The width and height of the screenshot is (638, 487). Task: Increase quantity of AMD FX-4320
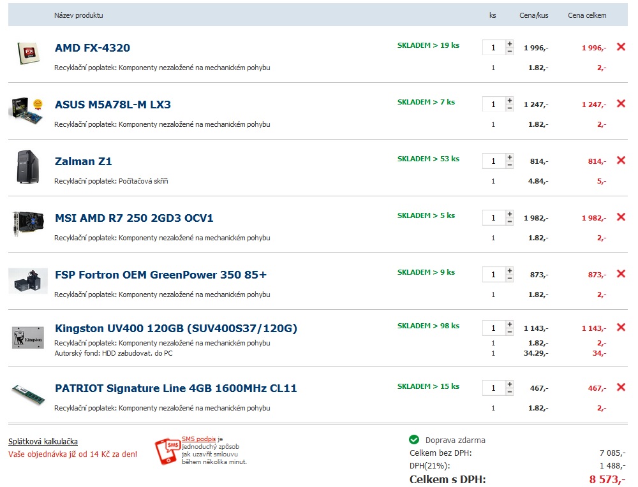[509, 44]
